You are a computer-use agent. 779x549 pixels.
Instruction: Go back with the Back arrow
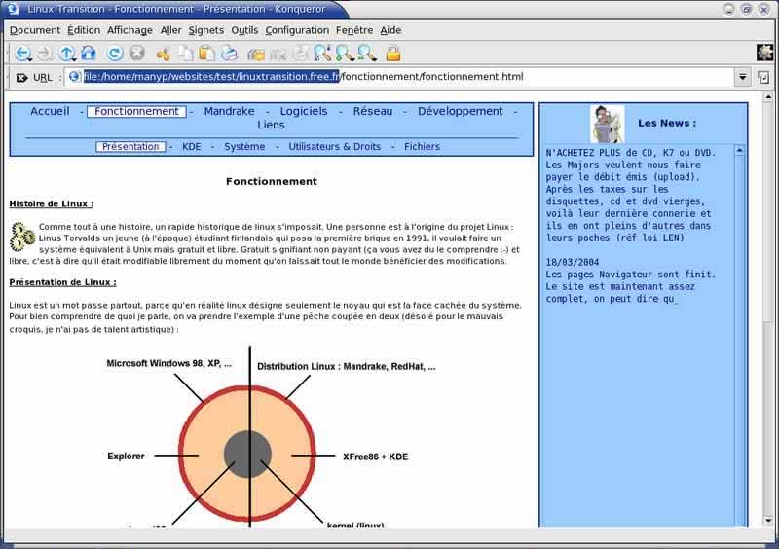(x=21, y=53)
